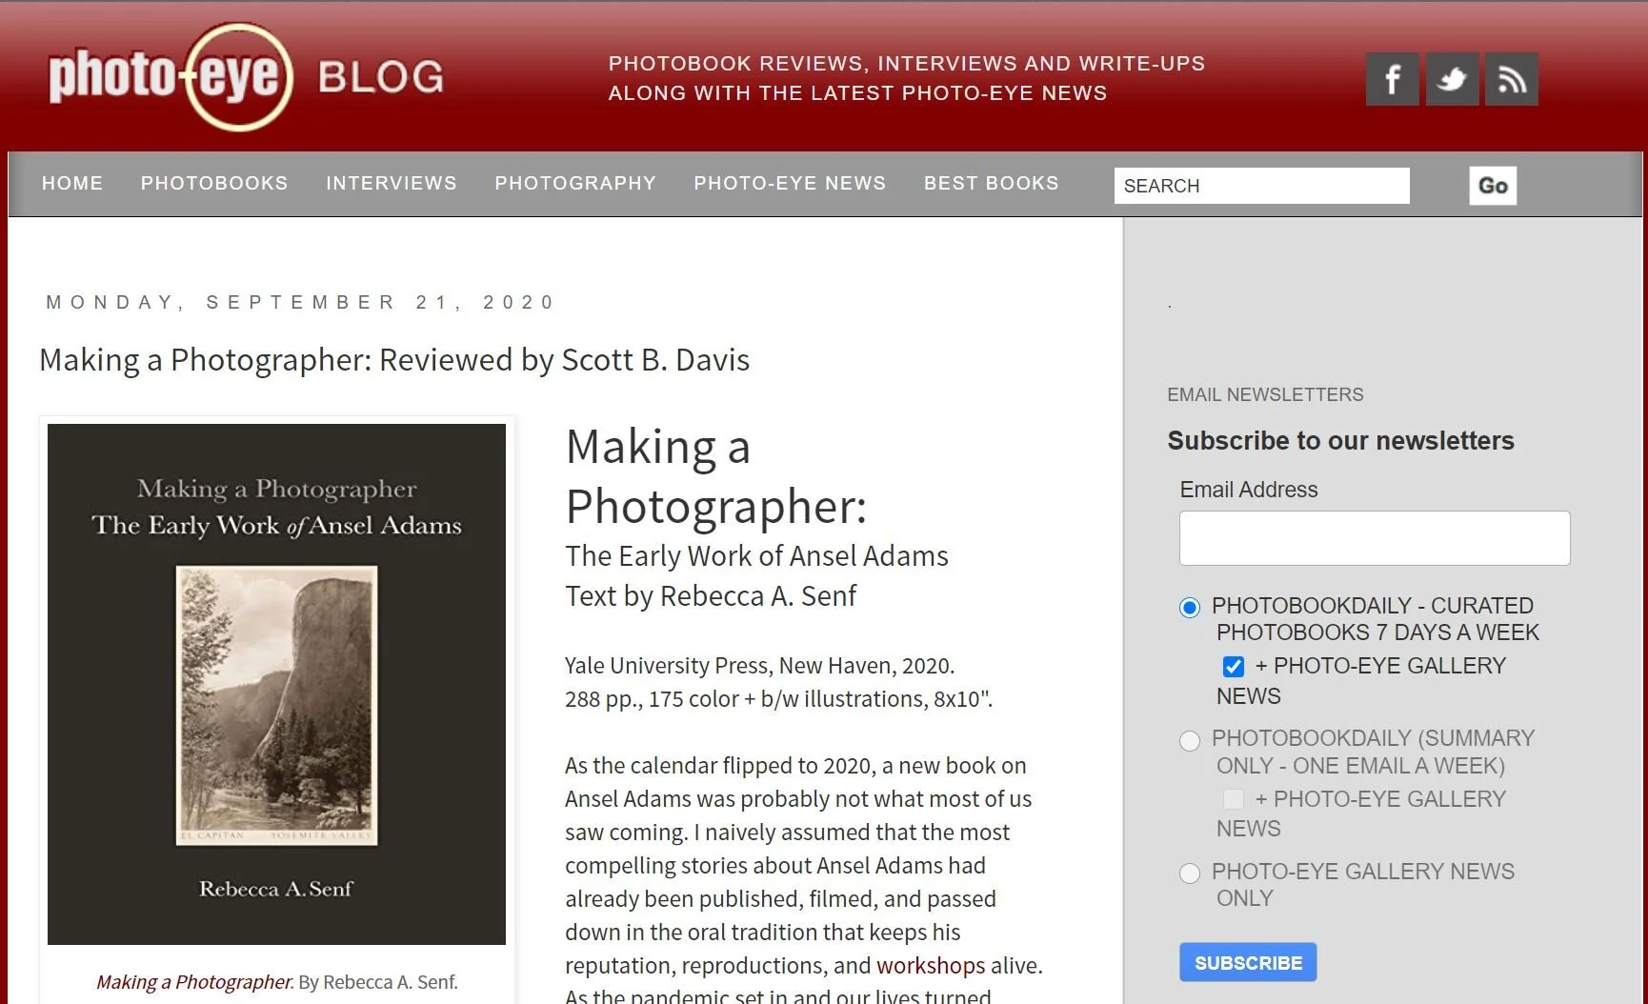Select PhotoBookDaily curated 7 days radio button
The image size is (1648, 1004).
(x=1190, y=608)
